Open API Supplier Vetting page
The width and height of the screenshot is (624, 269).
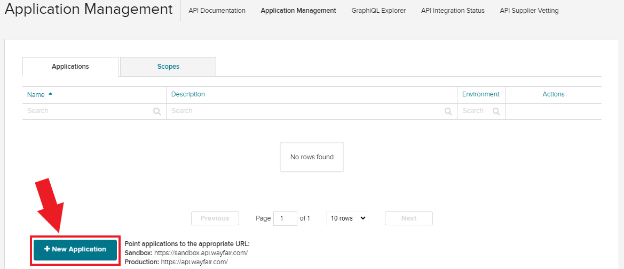tap(530, 11)
